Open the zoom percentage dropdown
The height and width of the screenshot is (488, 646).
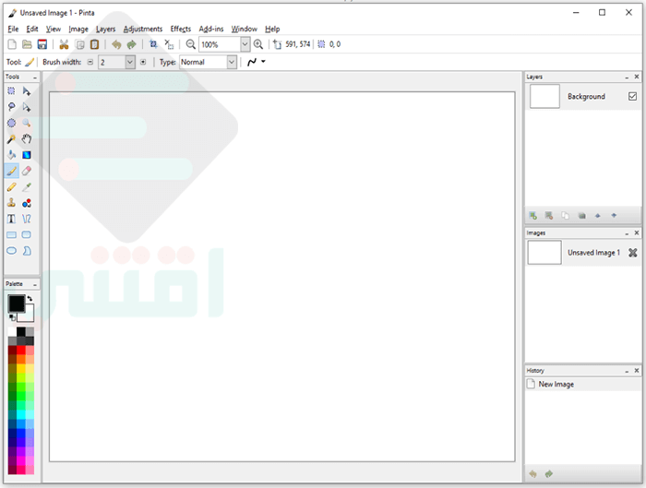245,44
